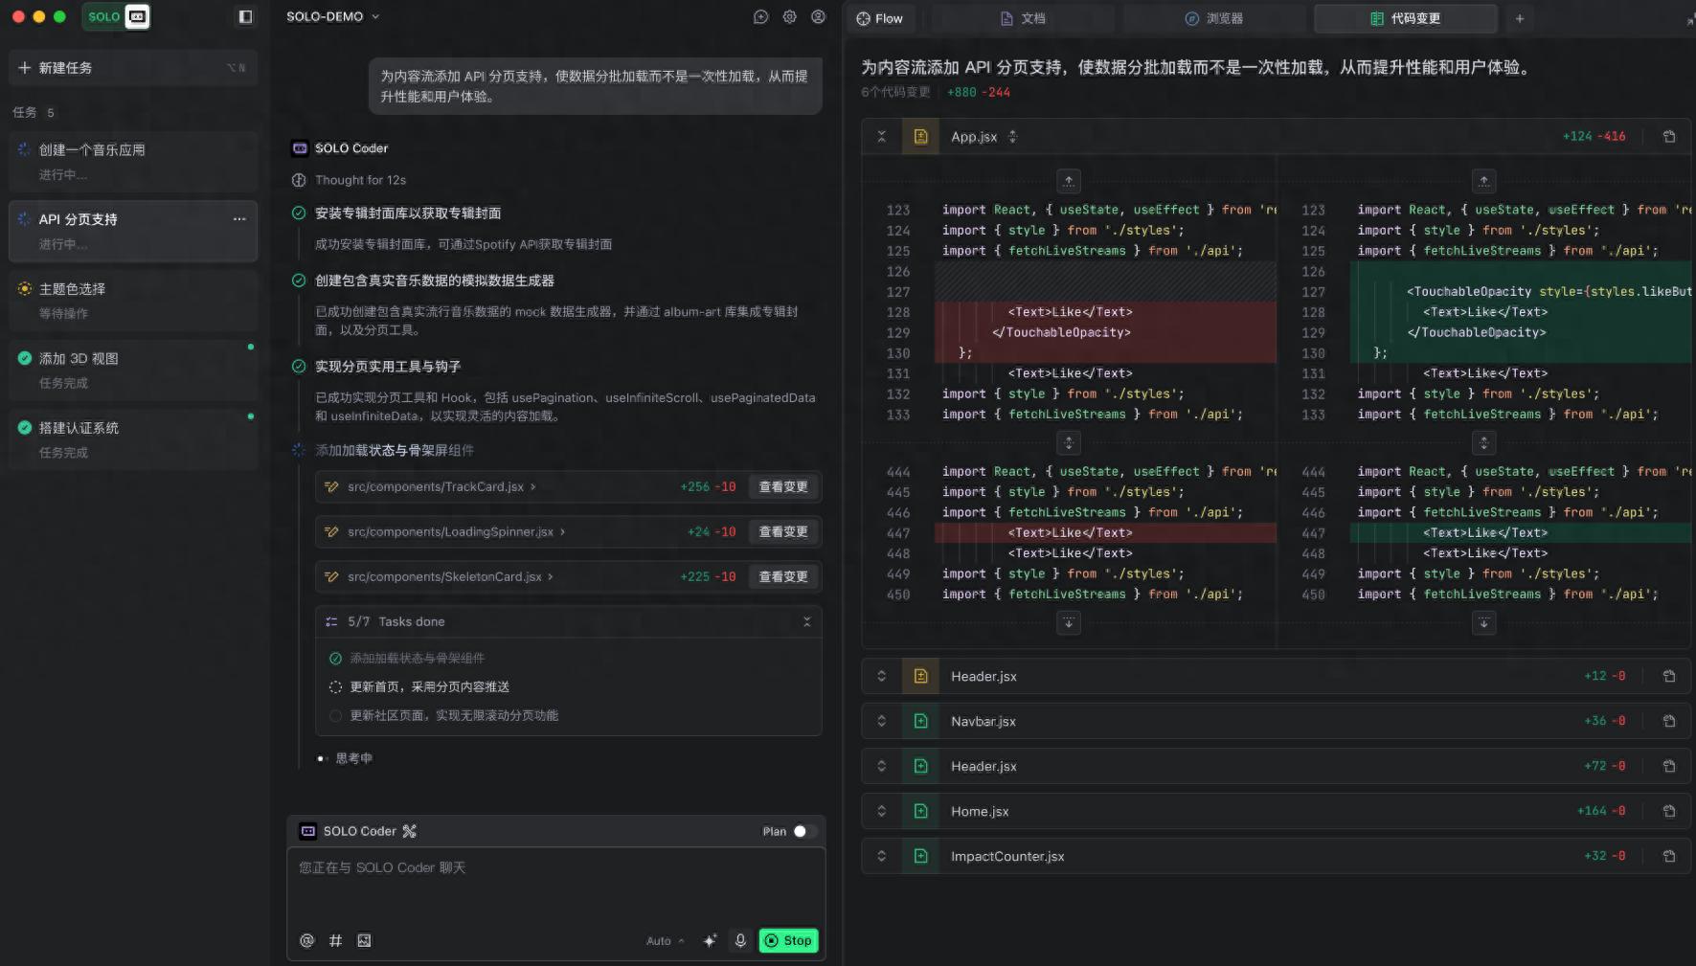Click the user account icon top right
Screen dimensions: 1696x966
pyautogui.click(x=818, y=16)
